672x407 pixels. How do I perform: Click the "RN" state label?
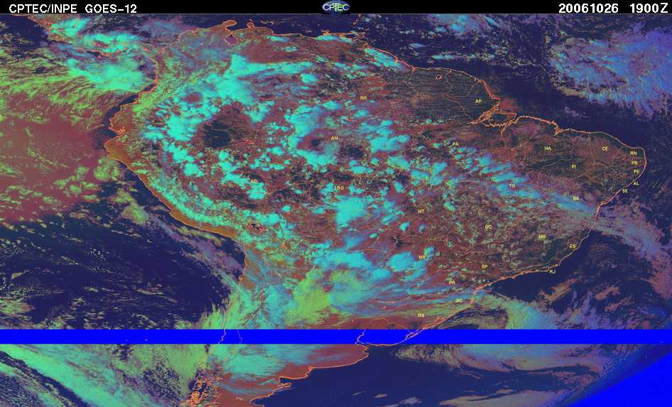(634, 153)
